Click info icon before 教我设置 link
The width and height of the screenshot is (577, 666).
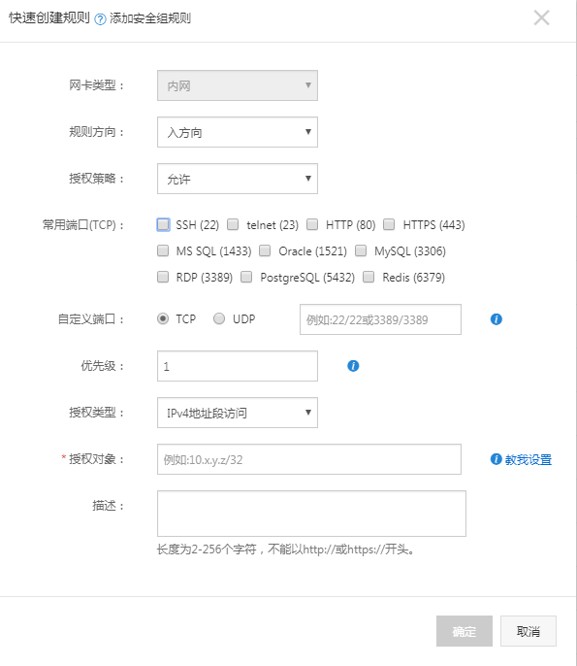coord(496,458)
